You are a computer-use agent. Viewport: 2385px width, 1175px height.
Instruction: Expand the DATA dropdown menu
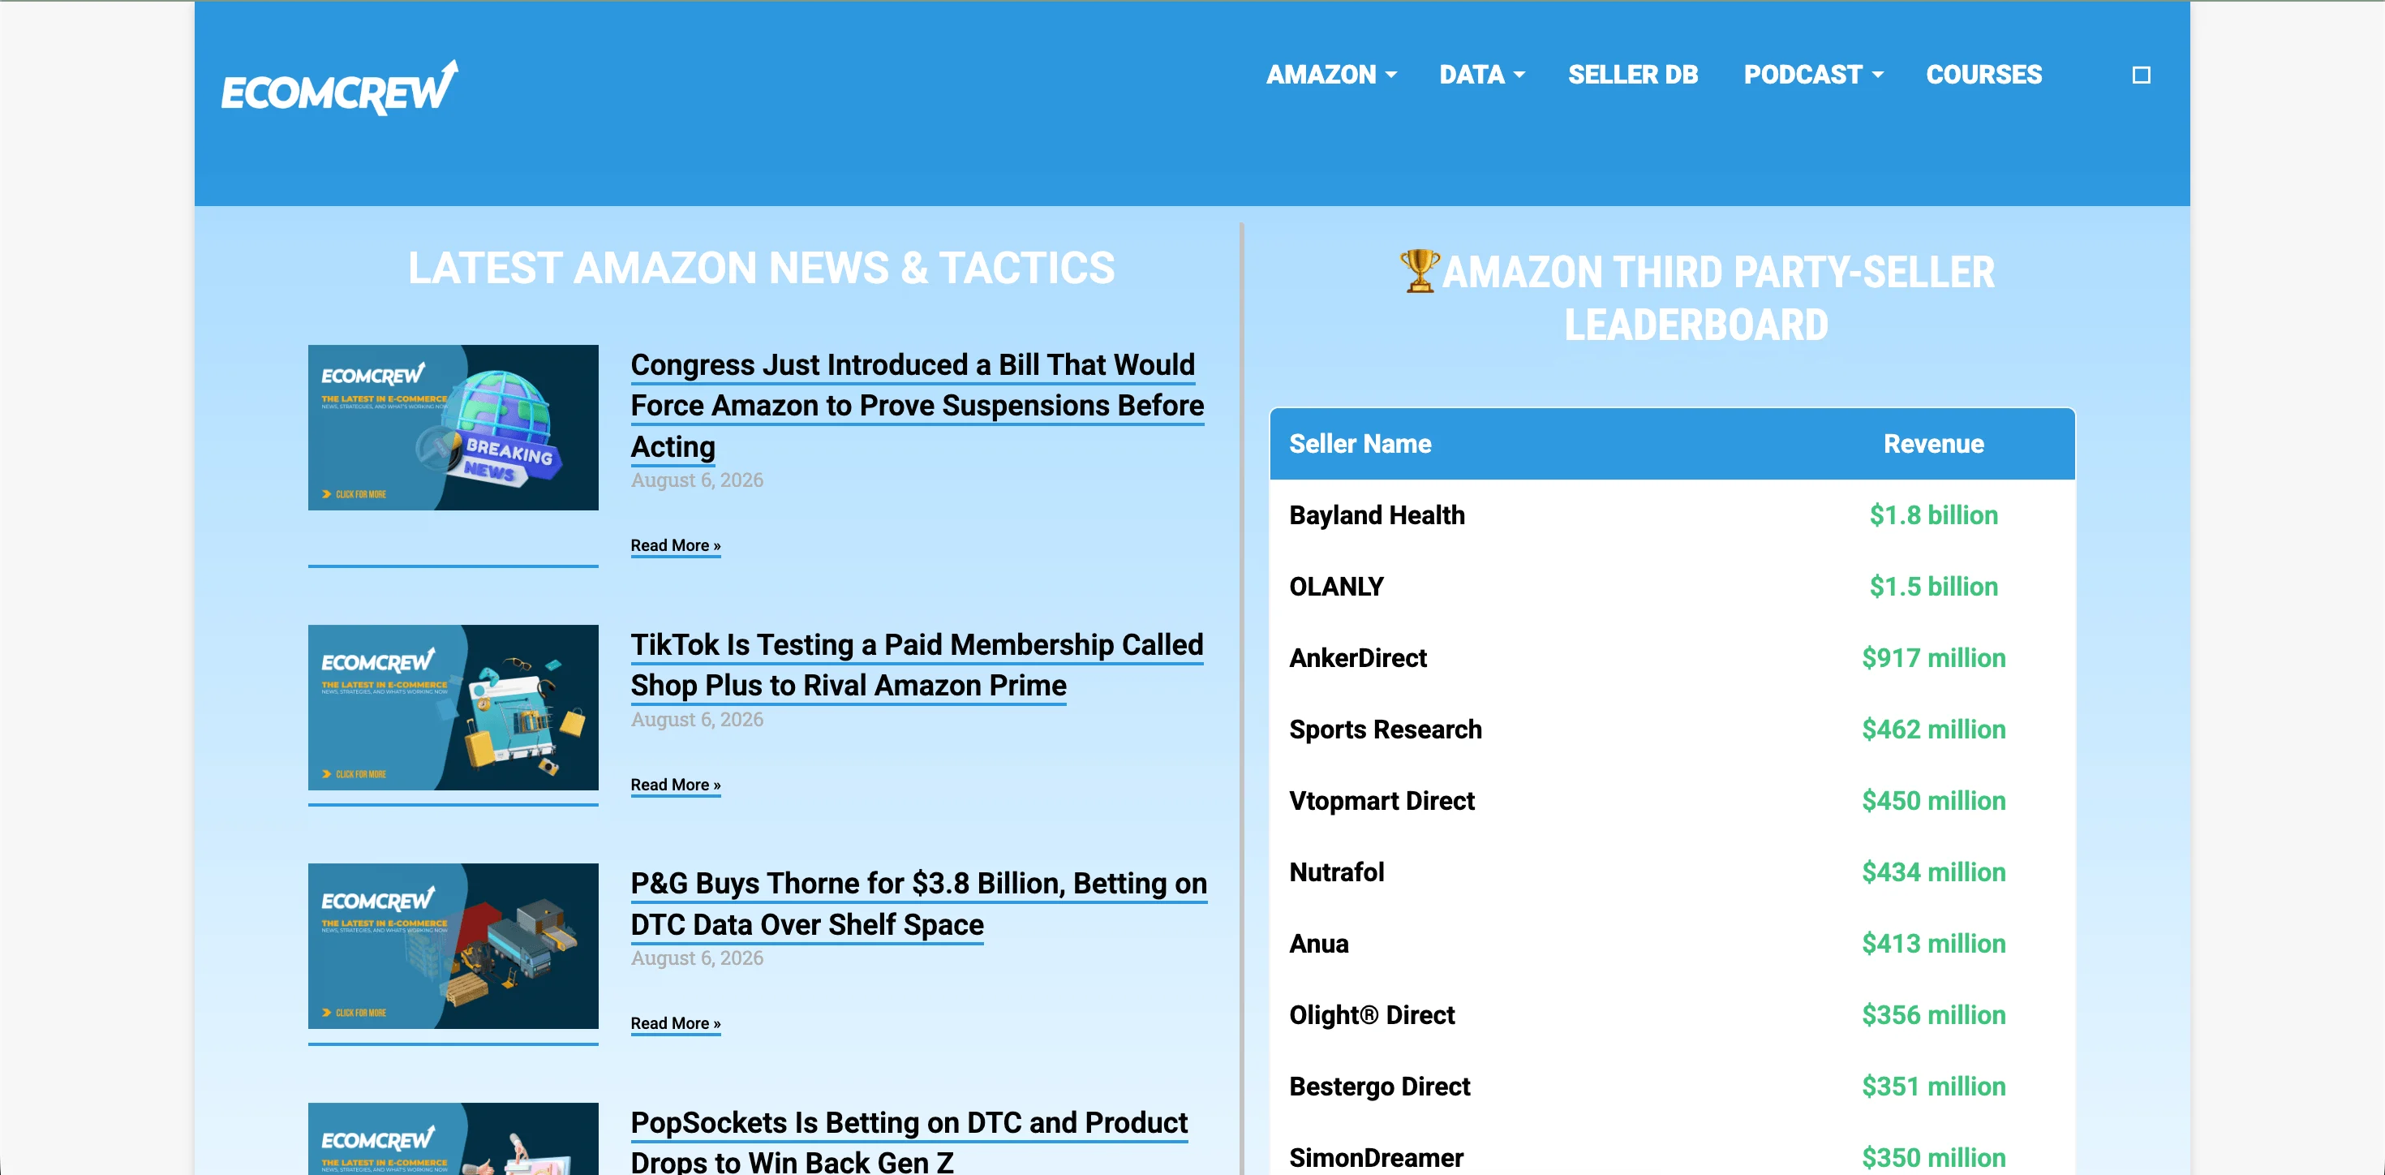[x=1481, y=75]
